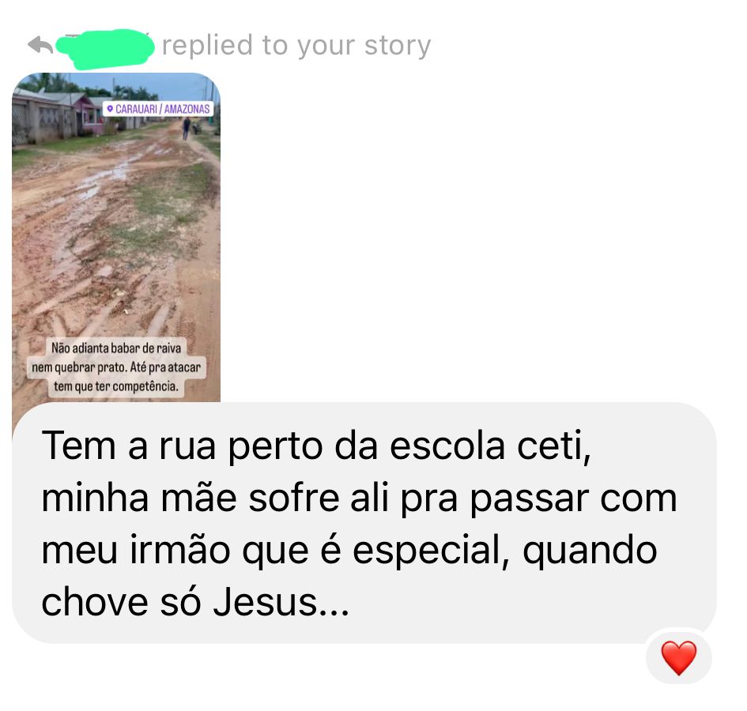The image size is (747, 711).
Task: Click caption line "tem que ter competência."
Action: click(x=115, y=386)
